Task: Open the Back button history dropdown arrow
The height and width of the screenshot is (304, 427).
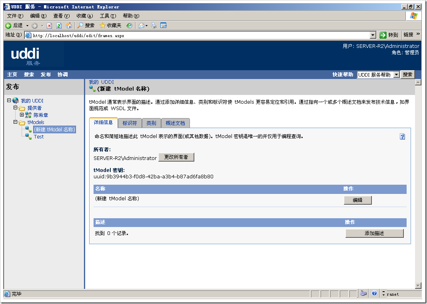Action: pos(27,26)
